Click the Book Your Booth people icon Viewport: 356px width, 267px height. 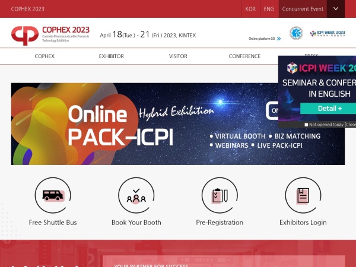click(x=136, y=195)
